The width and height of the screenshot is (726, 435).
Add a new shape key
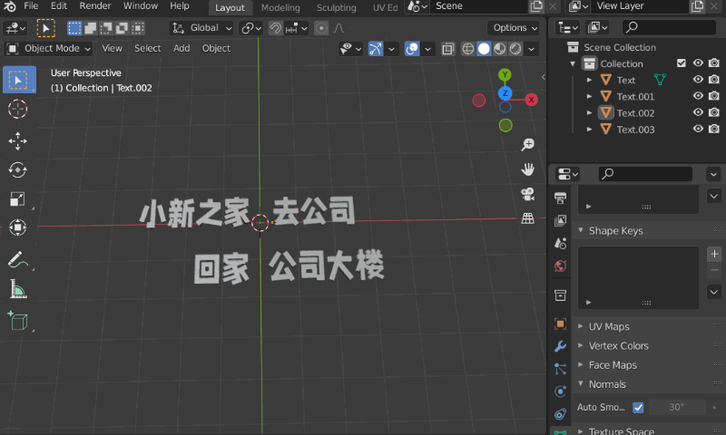pyautogui.click(x=714, y=255)
